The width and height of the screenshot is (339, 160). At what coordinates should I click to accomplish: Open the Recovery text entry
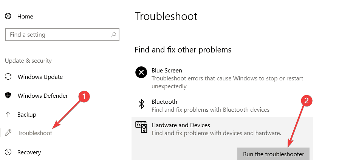coord(29,152)
